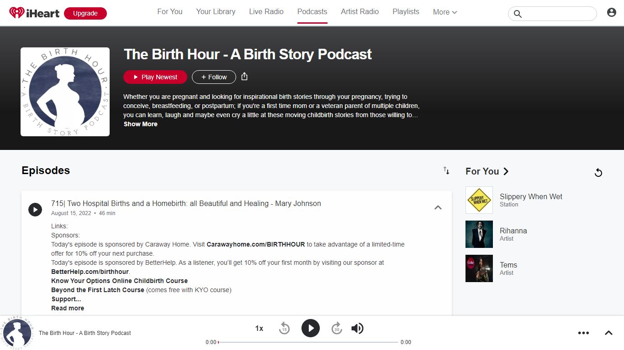The height and width of the screenshot is (350, 624).
Task: Click the Tems artist name
Action: tap(508, 265)
